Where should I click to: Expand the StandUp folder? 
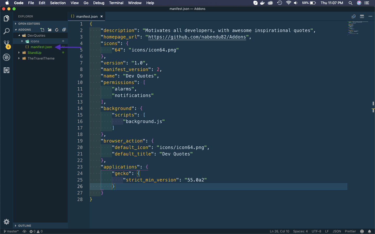pyautogui.click(x=34, y=53)
